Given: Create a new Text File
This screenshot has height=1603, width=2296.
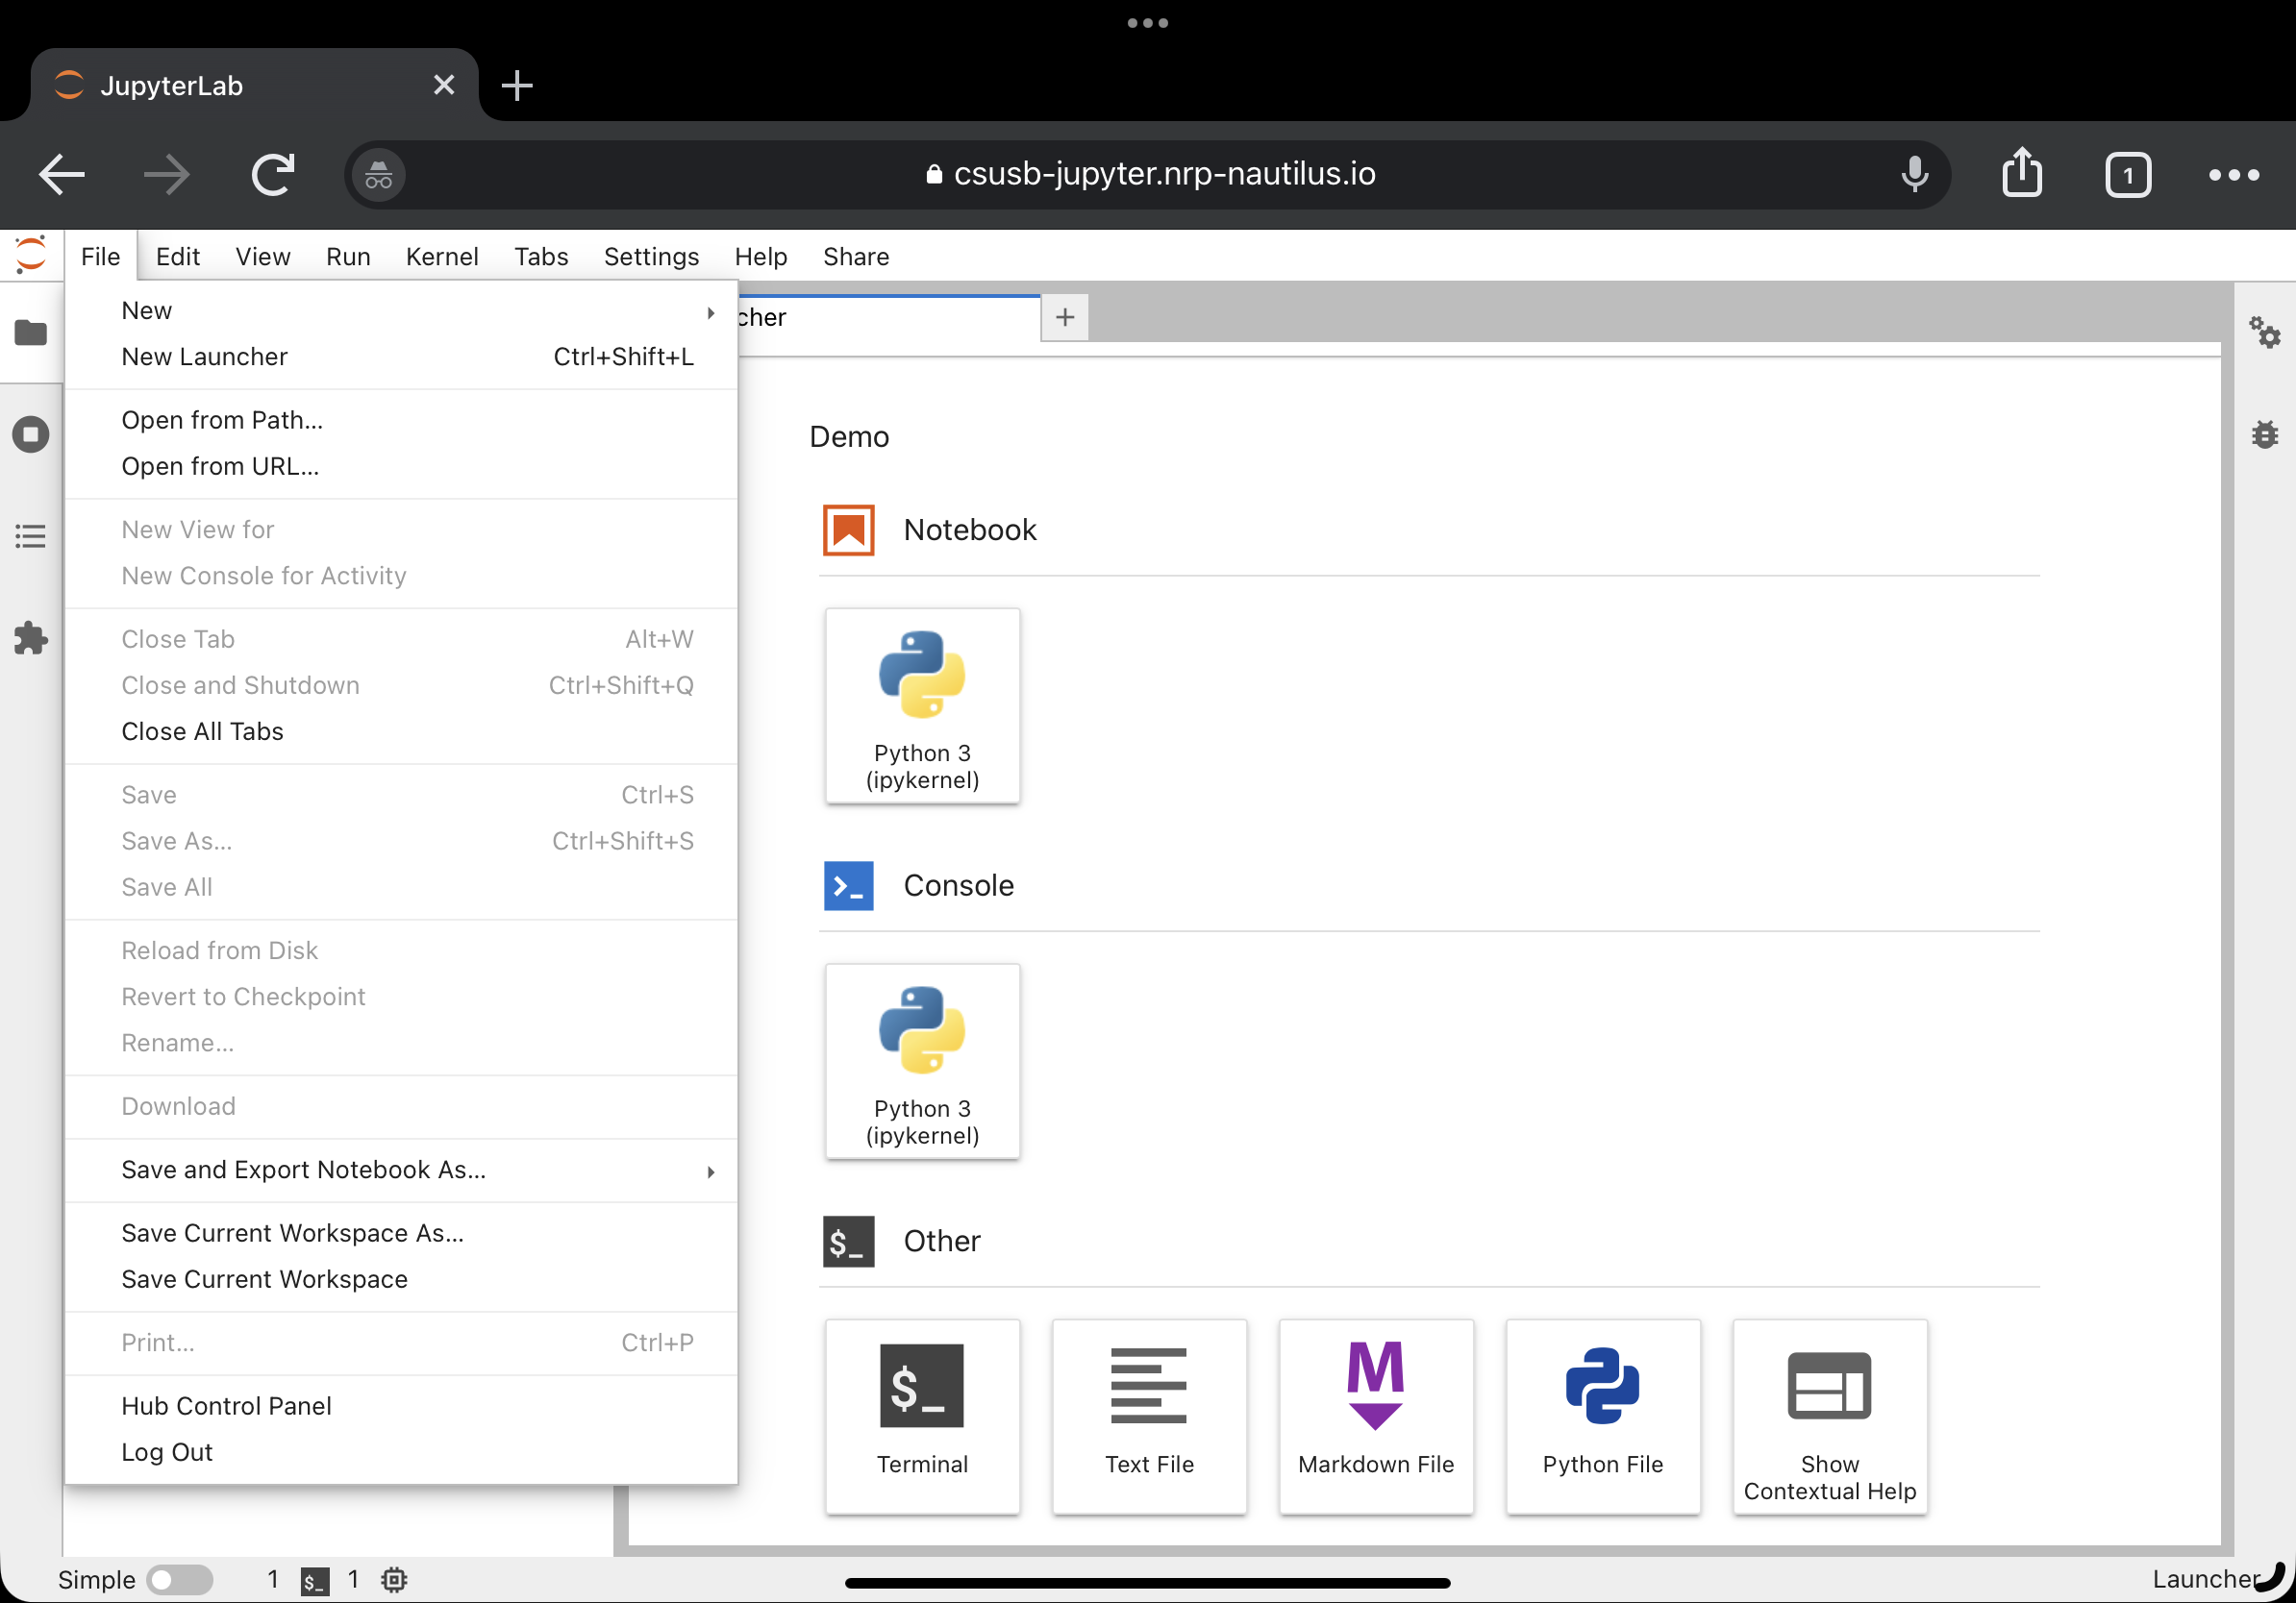Looking at the screenshot, I should [1149, 1418].
